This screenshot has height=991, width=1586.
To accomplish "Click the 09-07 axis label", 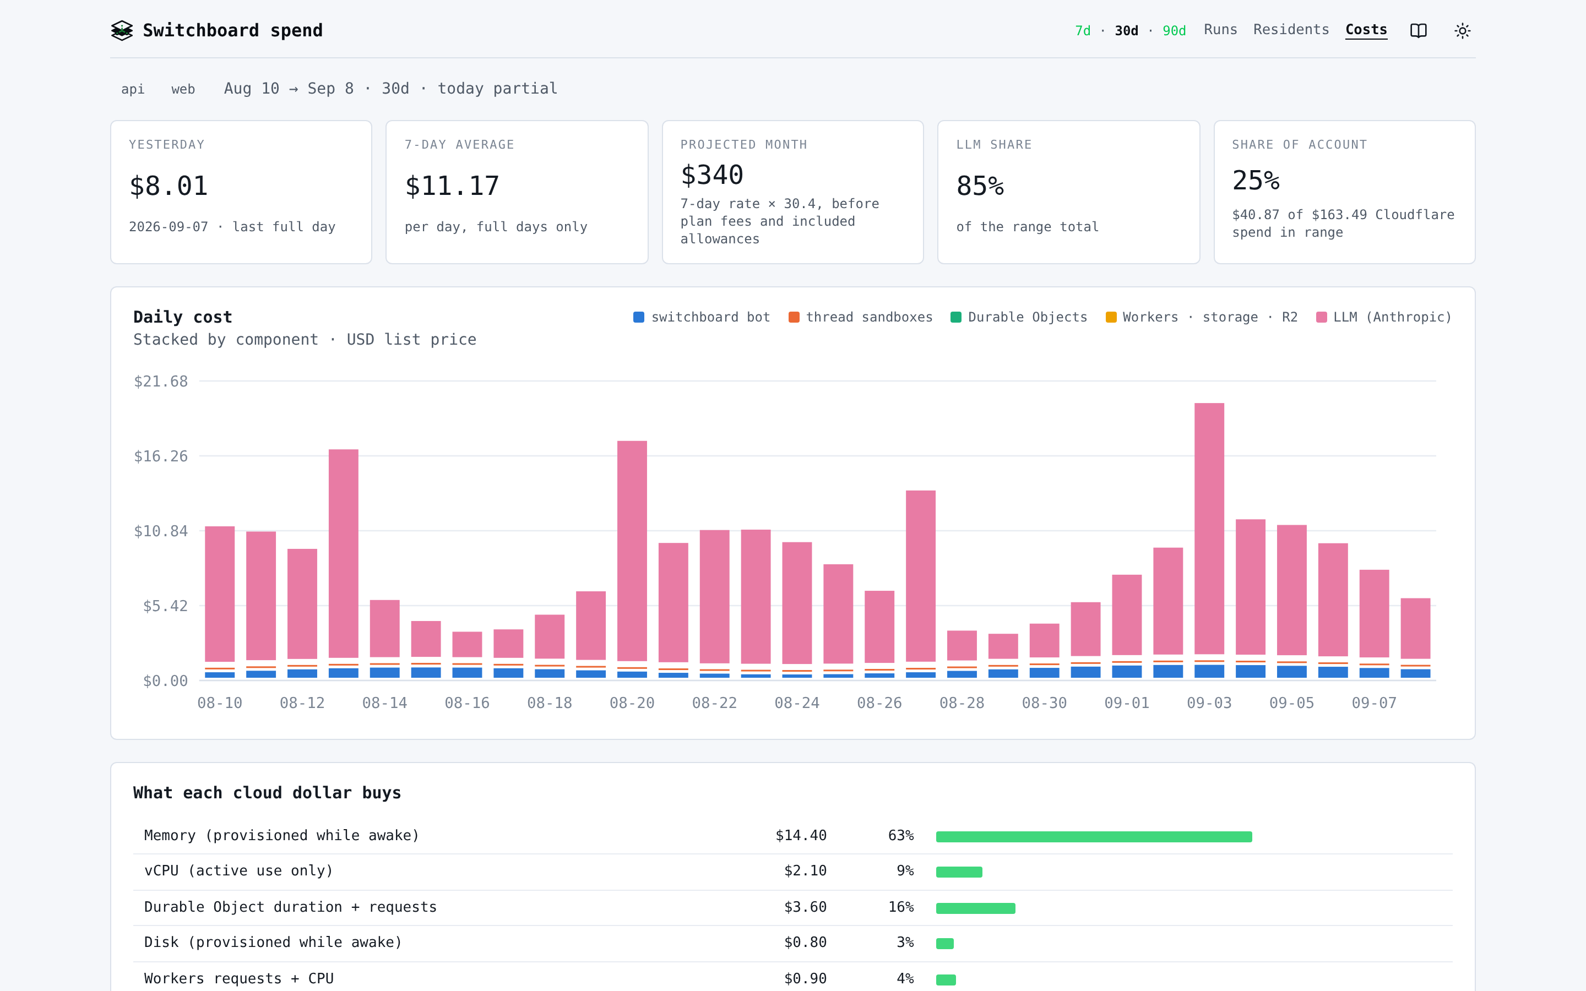I will [1373, 703].
